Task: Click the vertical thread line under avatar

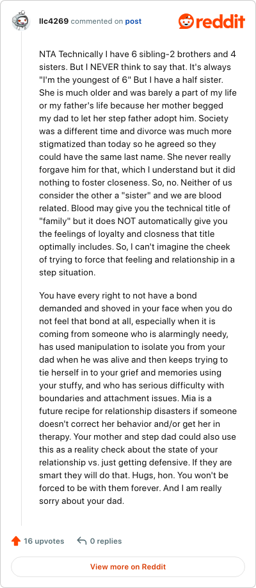Action: [x=21, y=279]
